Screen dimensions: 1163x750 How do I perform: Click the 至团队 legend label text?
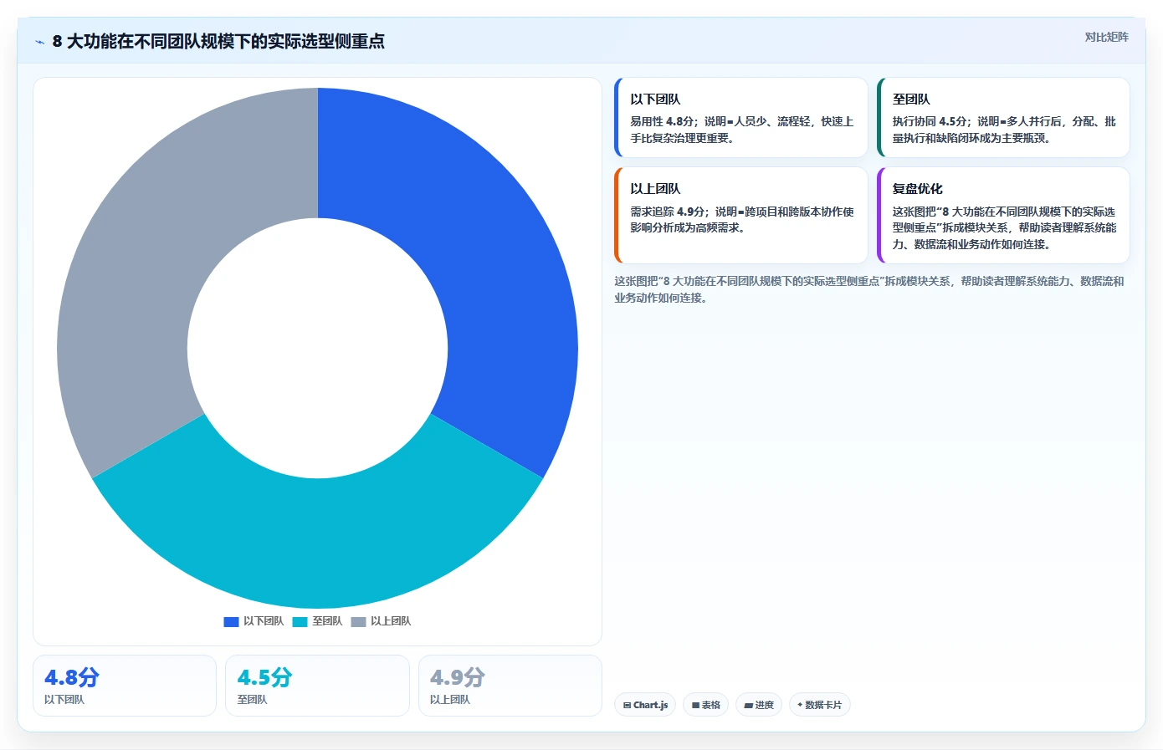(x=327, y=621)
